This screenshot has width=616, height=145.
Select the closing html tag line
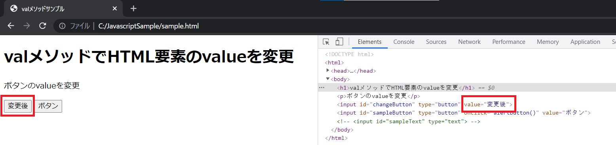coord(336,138)
